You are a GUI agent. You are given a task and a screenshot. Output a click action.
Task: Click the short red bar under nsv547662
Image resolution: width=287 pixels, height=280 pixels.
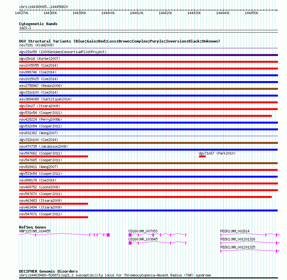(x=54, y=156)
